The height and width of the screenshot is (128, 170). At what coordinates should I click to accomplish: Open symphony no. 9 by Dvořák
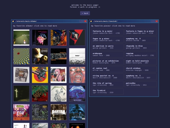[141, 40]
